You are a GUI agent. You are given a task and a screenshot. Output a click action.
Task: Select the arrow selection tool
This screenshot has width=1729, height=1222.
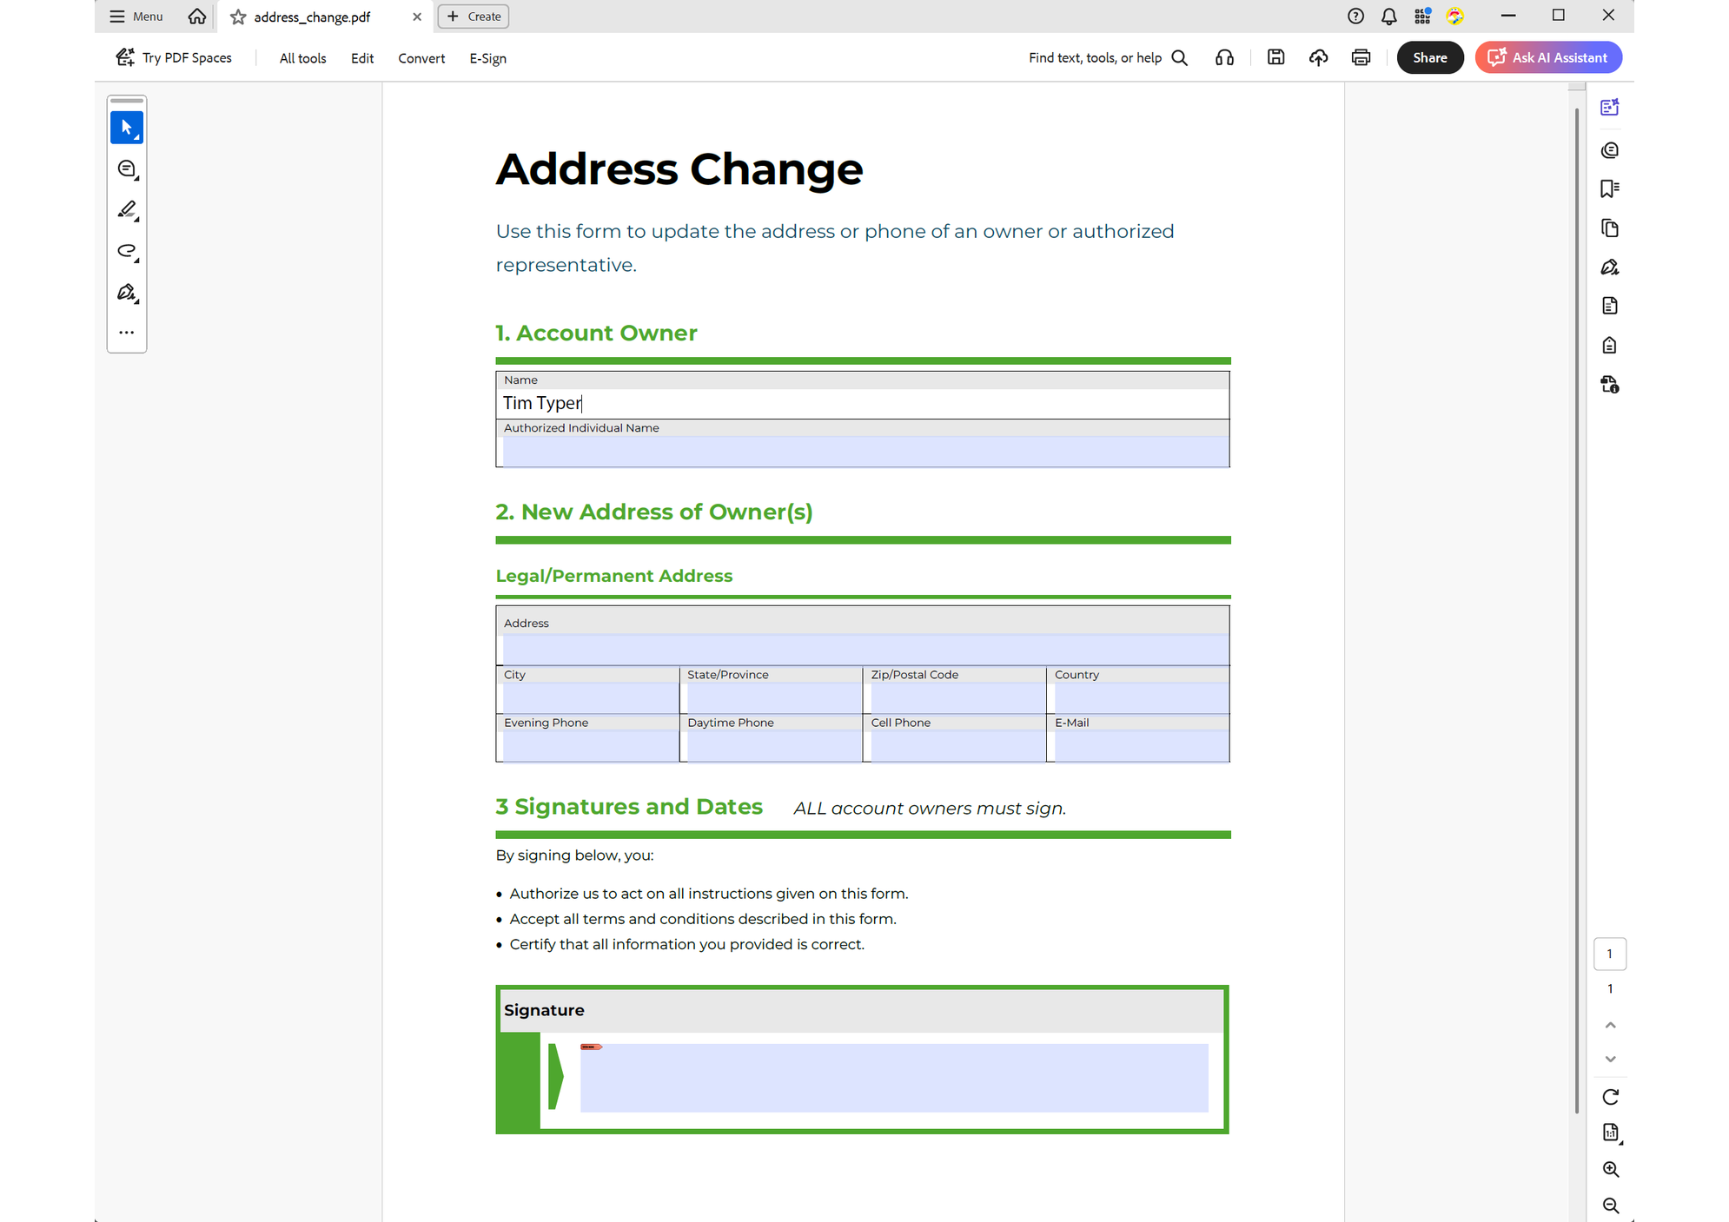[127, 128]
